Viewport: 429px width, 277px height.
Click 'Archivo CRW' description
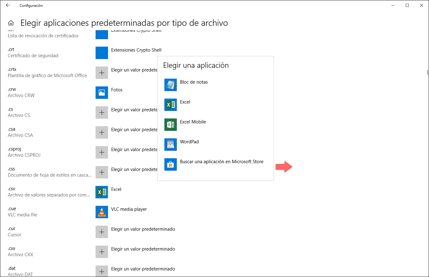[21, 95]
